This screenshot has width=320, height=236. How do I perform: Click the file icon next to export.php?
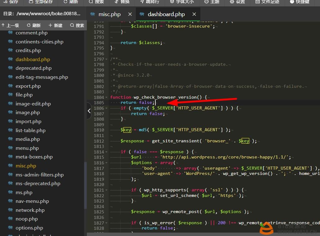[11, 86]
